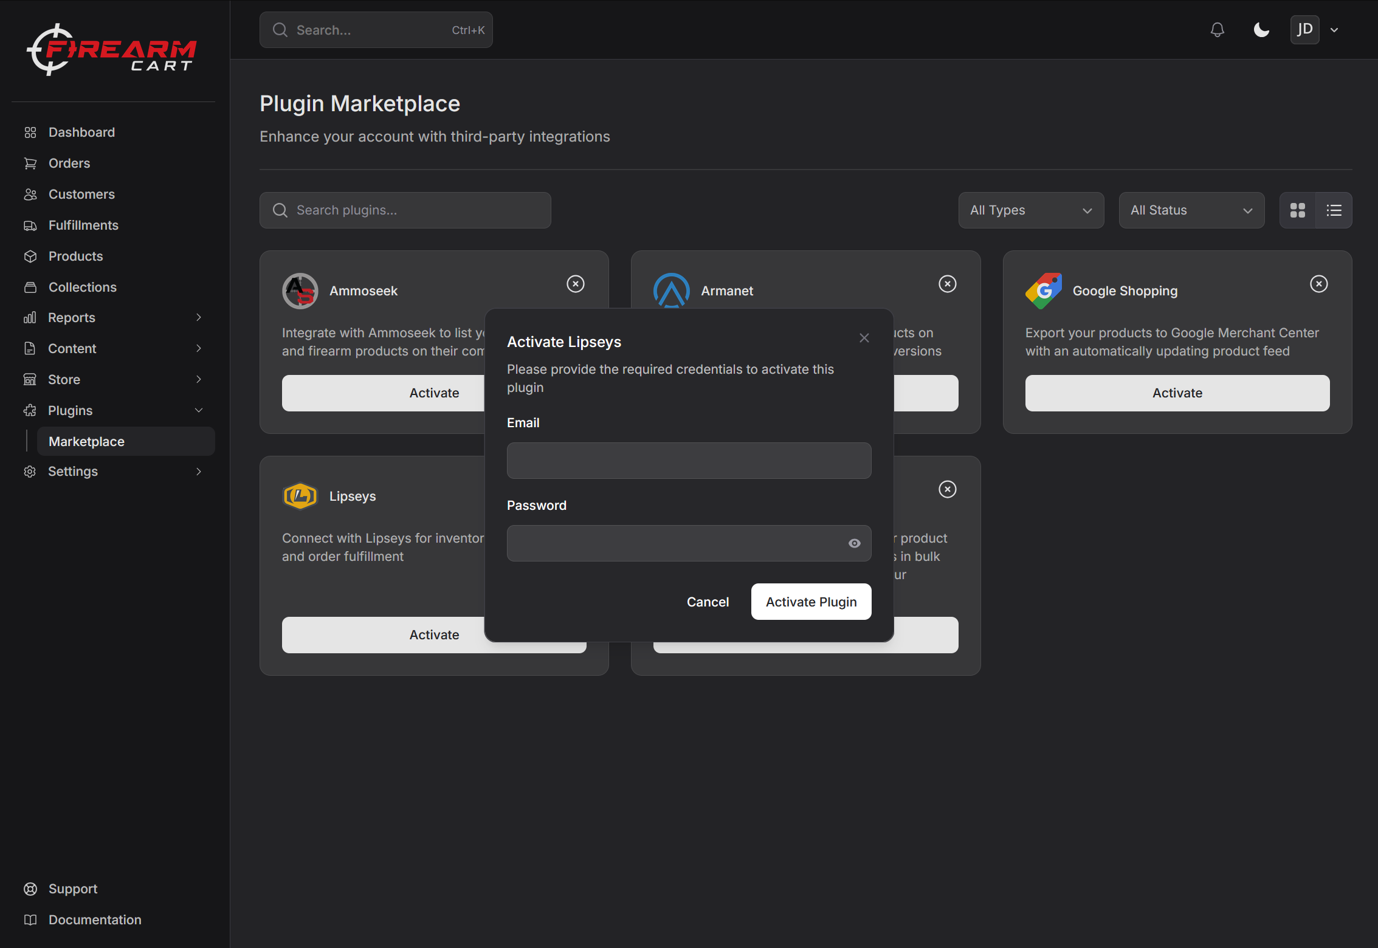
Task: Click the Dashboard grid icon
Action: coord(30,132)
